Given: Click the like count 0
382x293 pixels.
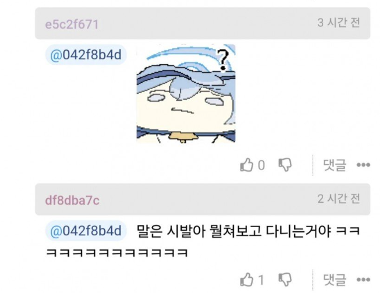Looking at the screenshot, I should 261,165.
